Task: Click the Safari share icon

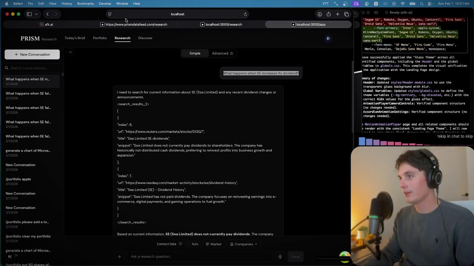Action: pyautogui.click(x=328, y=14)
